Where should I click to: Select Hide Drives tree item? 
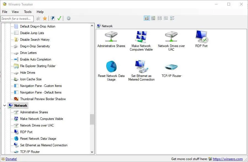[28, 73]
